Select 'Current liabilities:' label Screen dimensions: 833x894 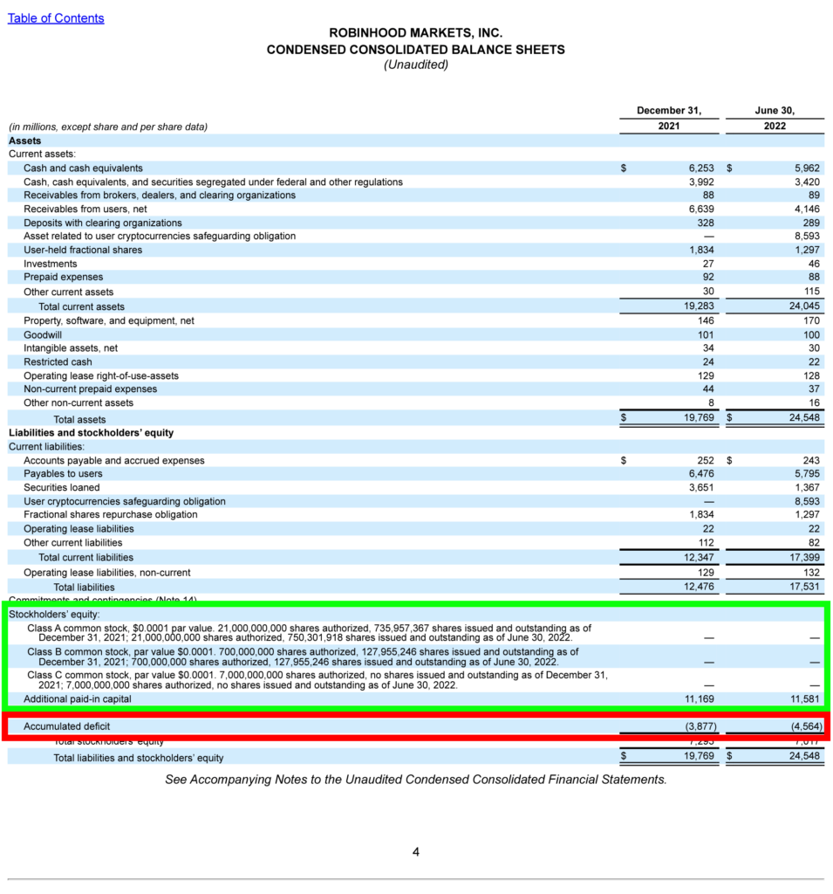tap(47, 447)
